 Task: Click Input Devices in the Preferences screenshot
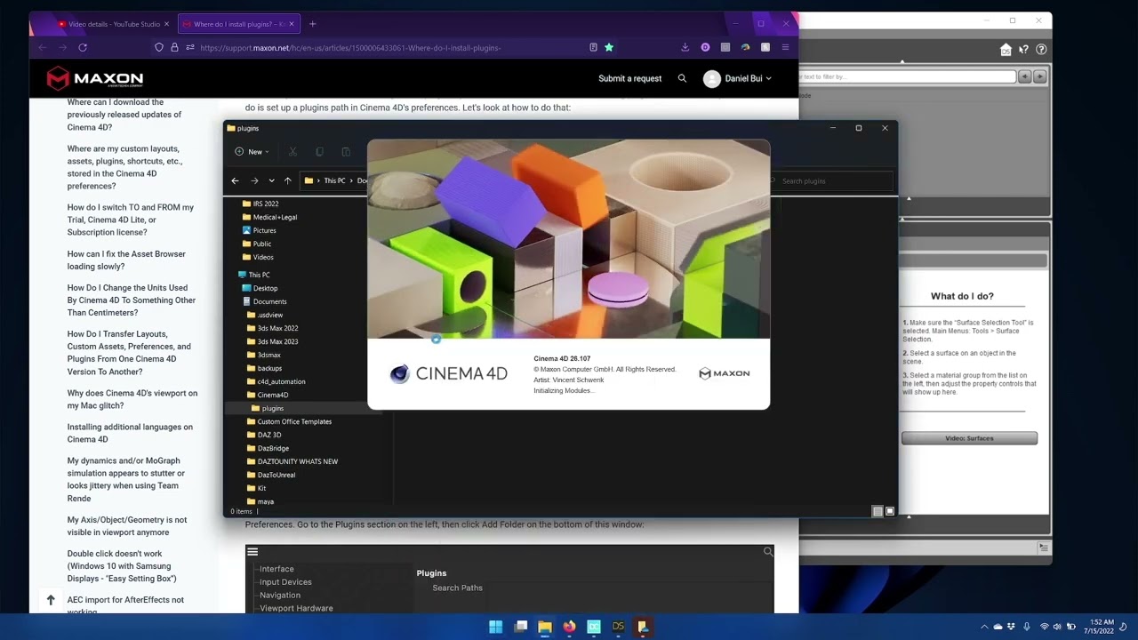tap(285, 581)
